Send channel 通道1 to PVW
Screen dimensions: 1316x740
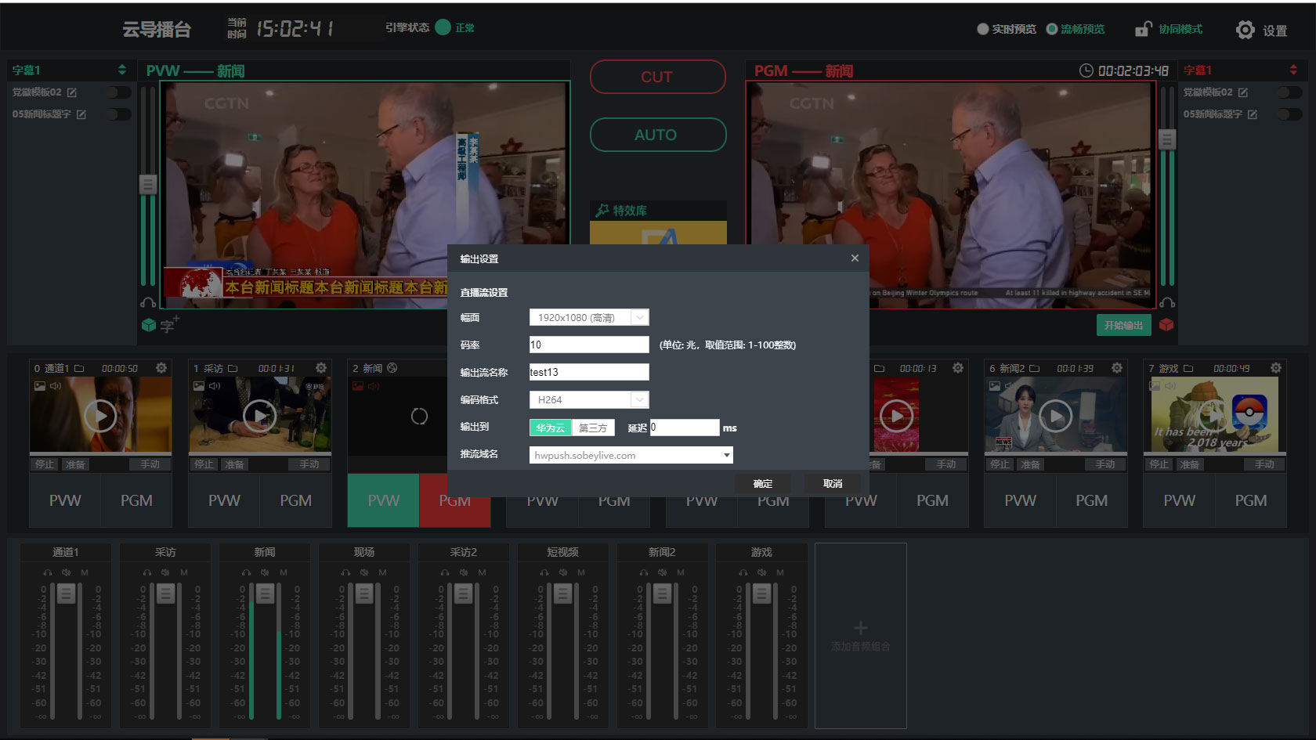[x=65, y=500]
